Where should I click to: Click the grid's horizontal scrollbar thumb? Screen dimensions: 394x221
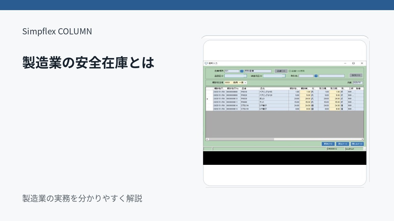pos(241,139)
